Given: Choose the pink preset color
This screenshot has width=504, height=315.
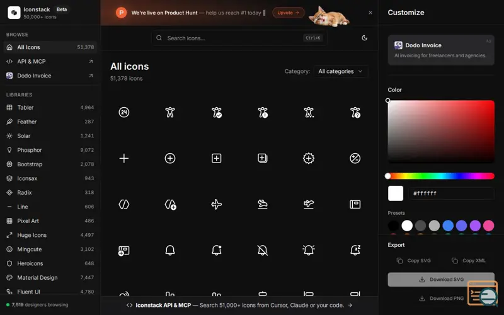Looking at the screenshot, I should click(489, 226).
